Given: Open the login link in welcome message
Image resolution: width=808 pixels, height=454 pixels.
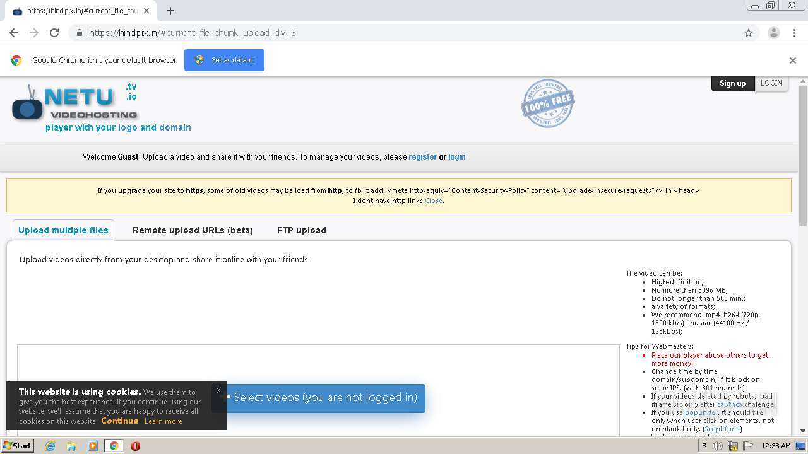Looking at the screenshot, I should pyautogui.click(x=456, y=157).
